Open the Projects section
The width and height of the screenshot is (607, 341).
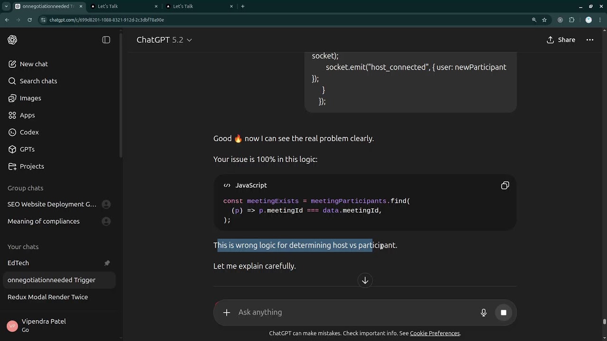(x=59, y=166)
